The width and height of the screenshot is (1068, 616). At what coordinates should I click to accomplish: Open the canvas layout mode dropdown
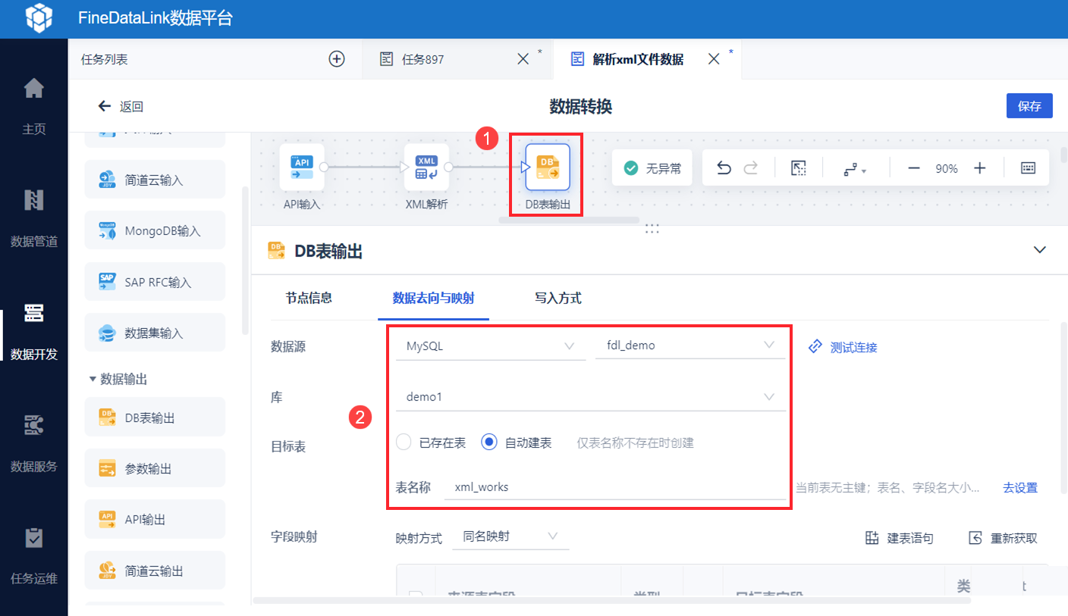pyautogui.click(x=855, y=169)
